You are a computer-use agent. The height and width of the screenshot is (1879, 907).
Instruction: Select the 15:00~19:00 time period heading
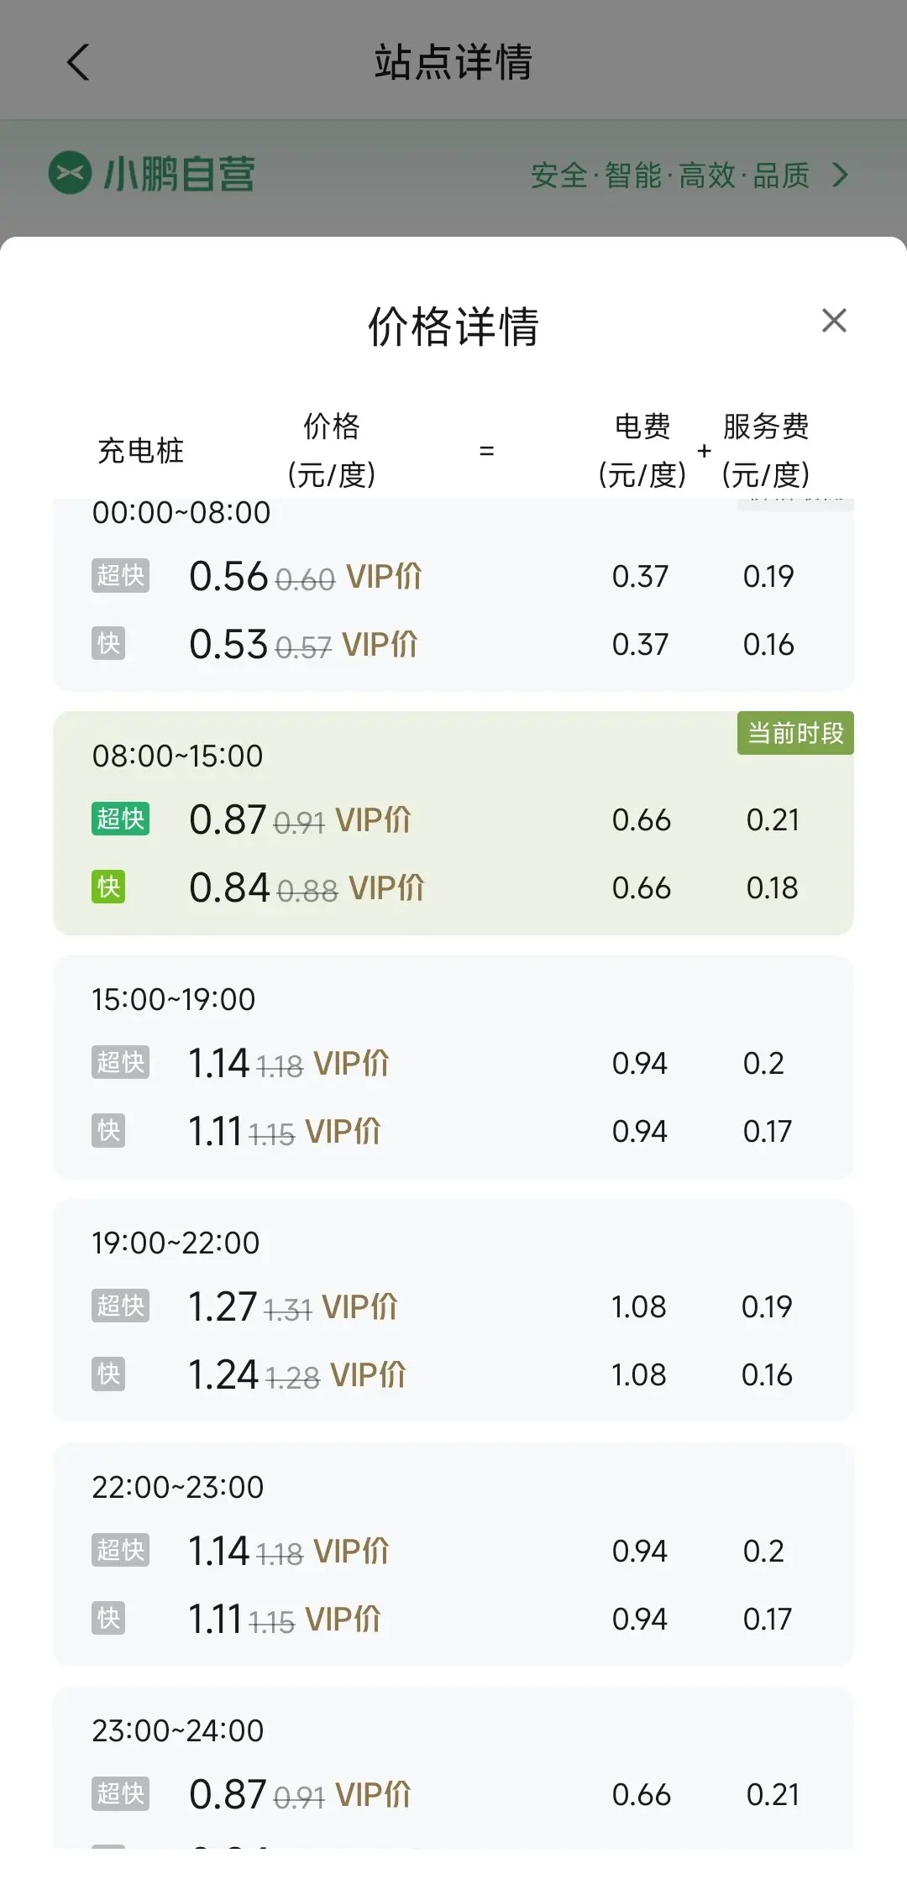[x=174, y=999]
